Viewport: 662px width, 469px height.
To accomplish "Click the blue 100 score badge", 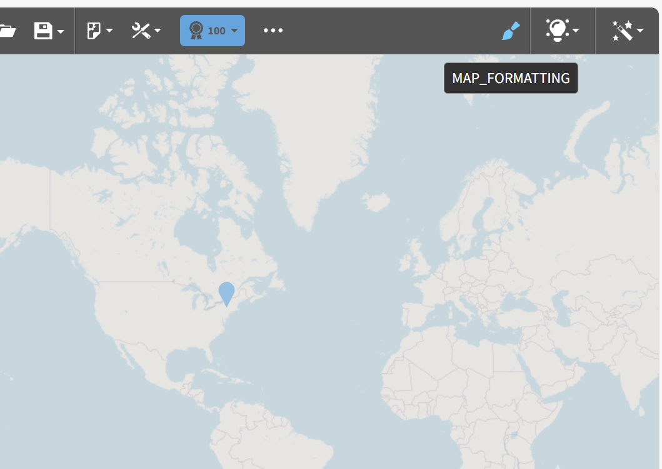I will (x=213, y=29).
